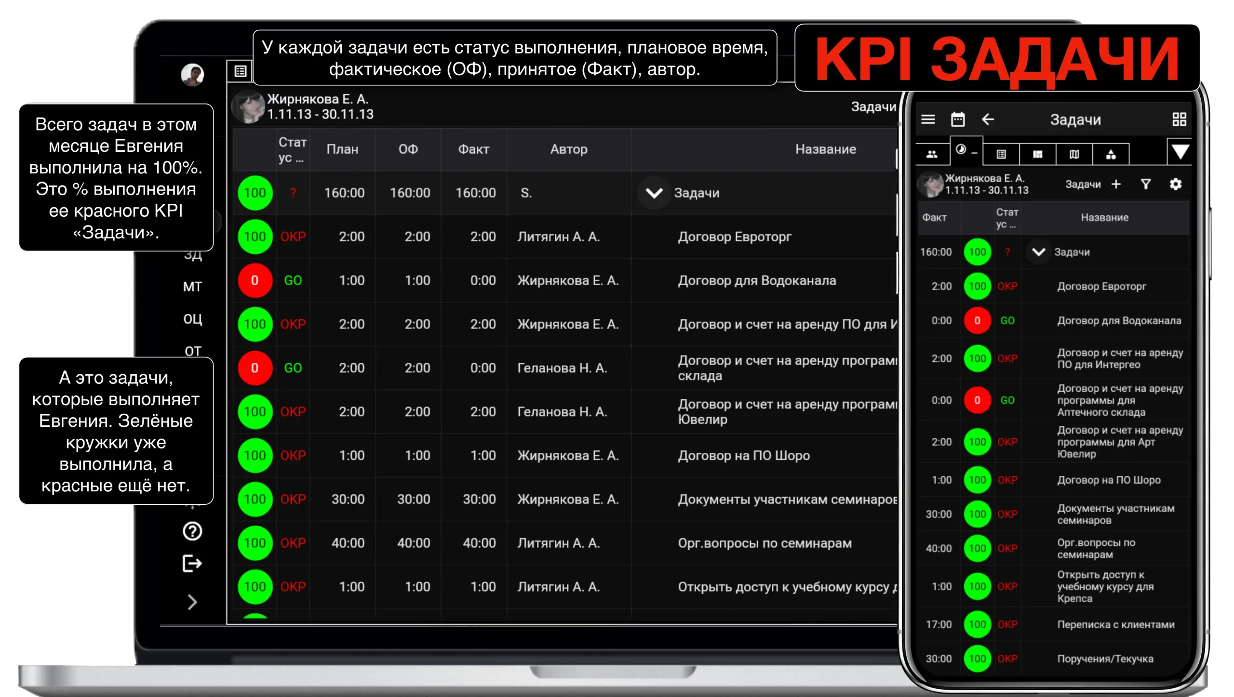Screen dimensions: 1234x697
Task: Expand the sidebar with the chevron arrow
Action: click(x=192, y=602)
